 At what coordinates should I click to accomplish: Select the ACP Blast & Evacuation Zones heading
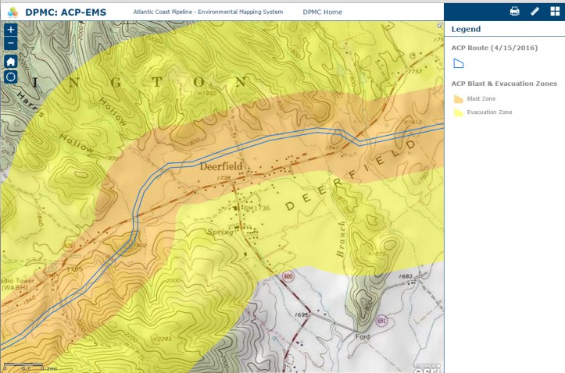click(x=504, y=83)
